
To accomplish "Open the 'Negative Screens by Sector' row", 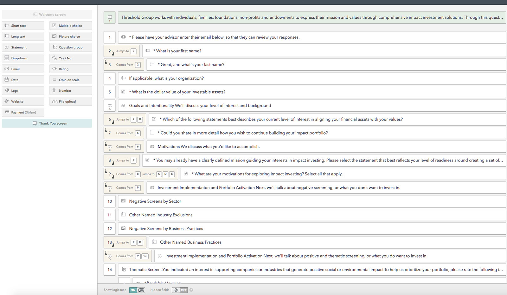I will coord(312,201).
